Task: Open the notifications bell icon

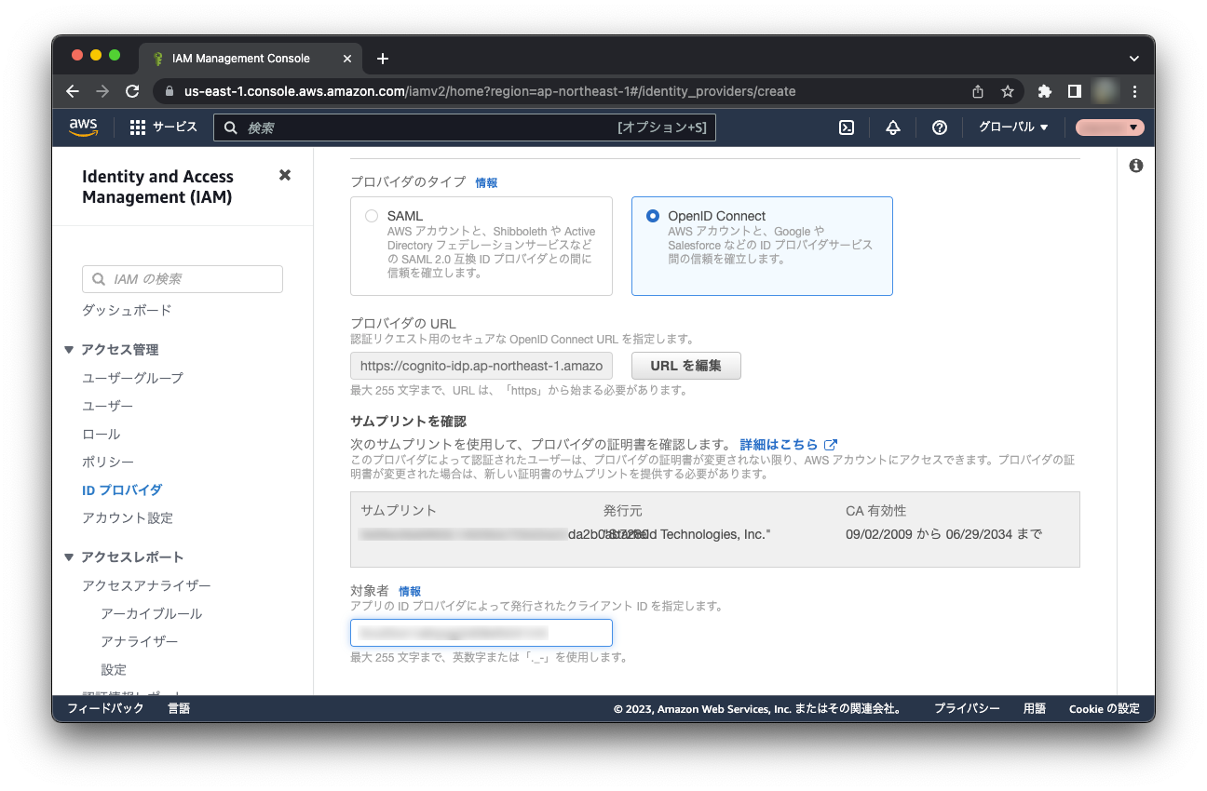Action: coord(892,127)
